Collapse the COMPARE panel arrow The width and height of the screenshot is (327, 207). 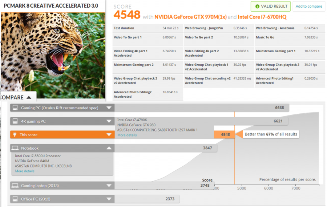point(29,97)
